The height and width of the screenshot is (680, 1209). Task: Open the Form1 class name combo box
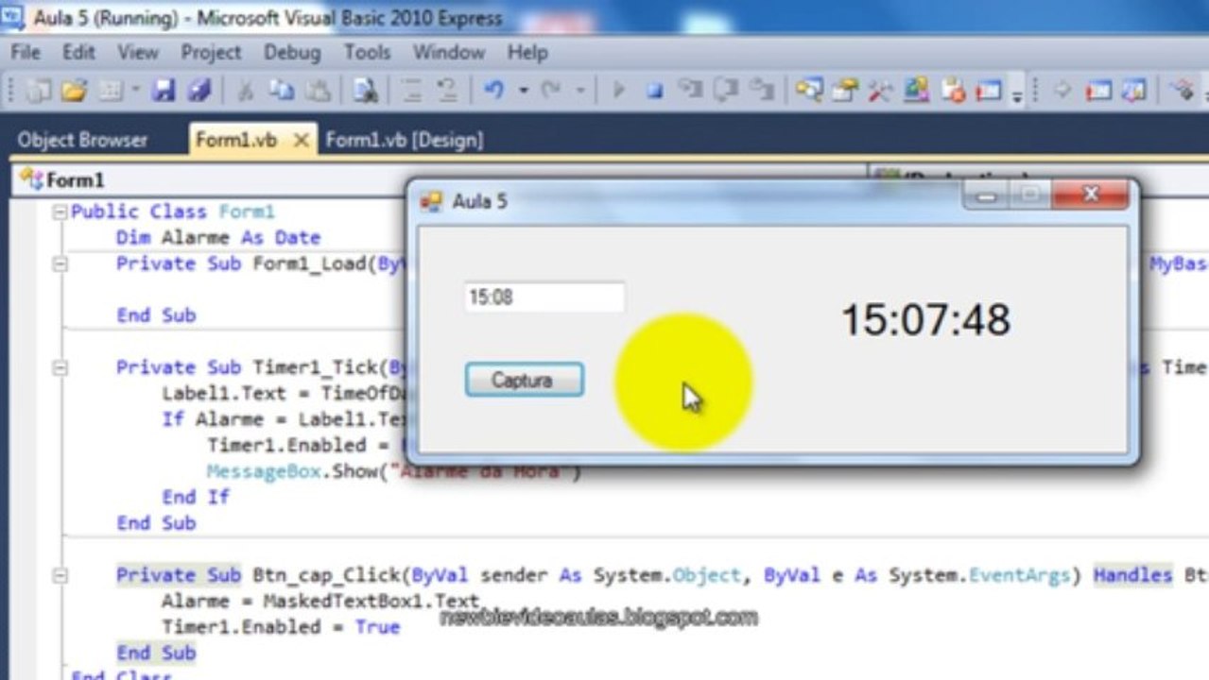[440, 179]
